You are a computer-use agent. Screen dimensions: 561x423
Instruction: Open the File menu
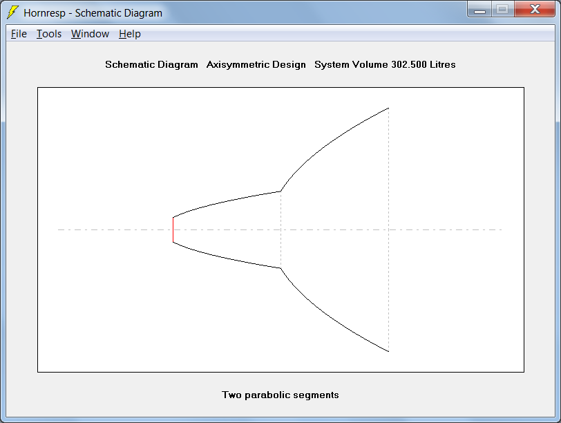(x=19, y=34)
